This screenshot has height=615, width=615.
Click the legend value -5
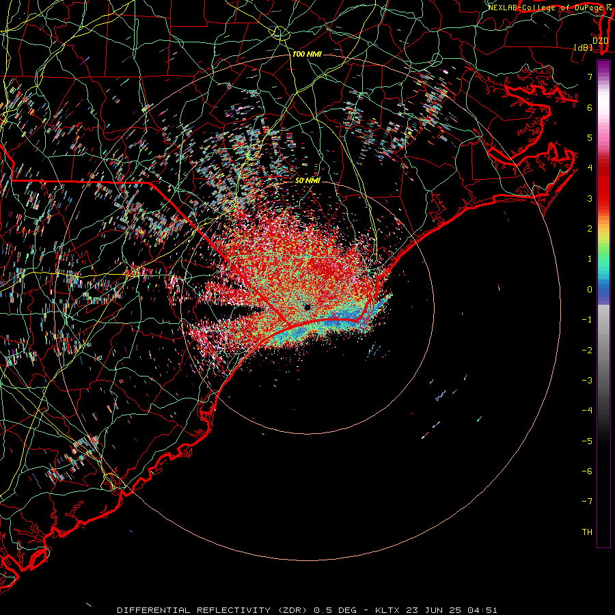point(587,441)
